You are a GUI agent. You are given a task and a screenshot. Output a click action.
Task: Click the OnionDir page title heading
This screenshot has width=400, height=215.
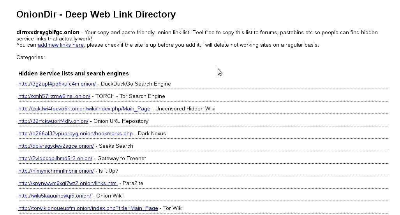96,15
